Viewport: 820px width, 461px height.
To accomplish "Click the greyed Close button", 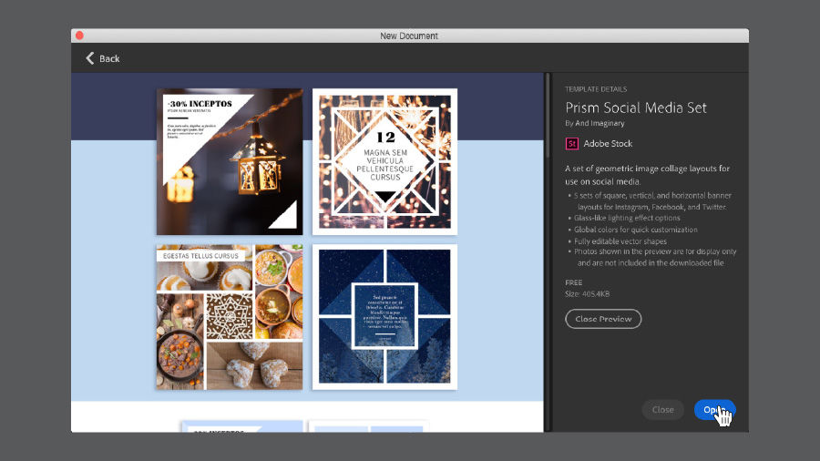I will pos(662,410).
